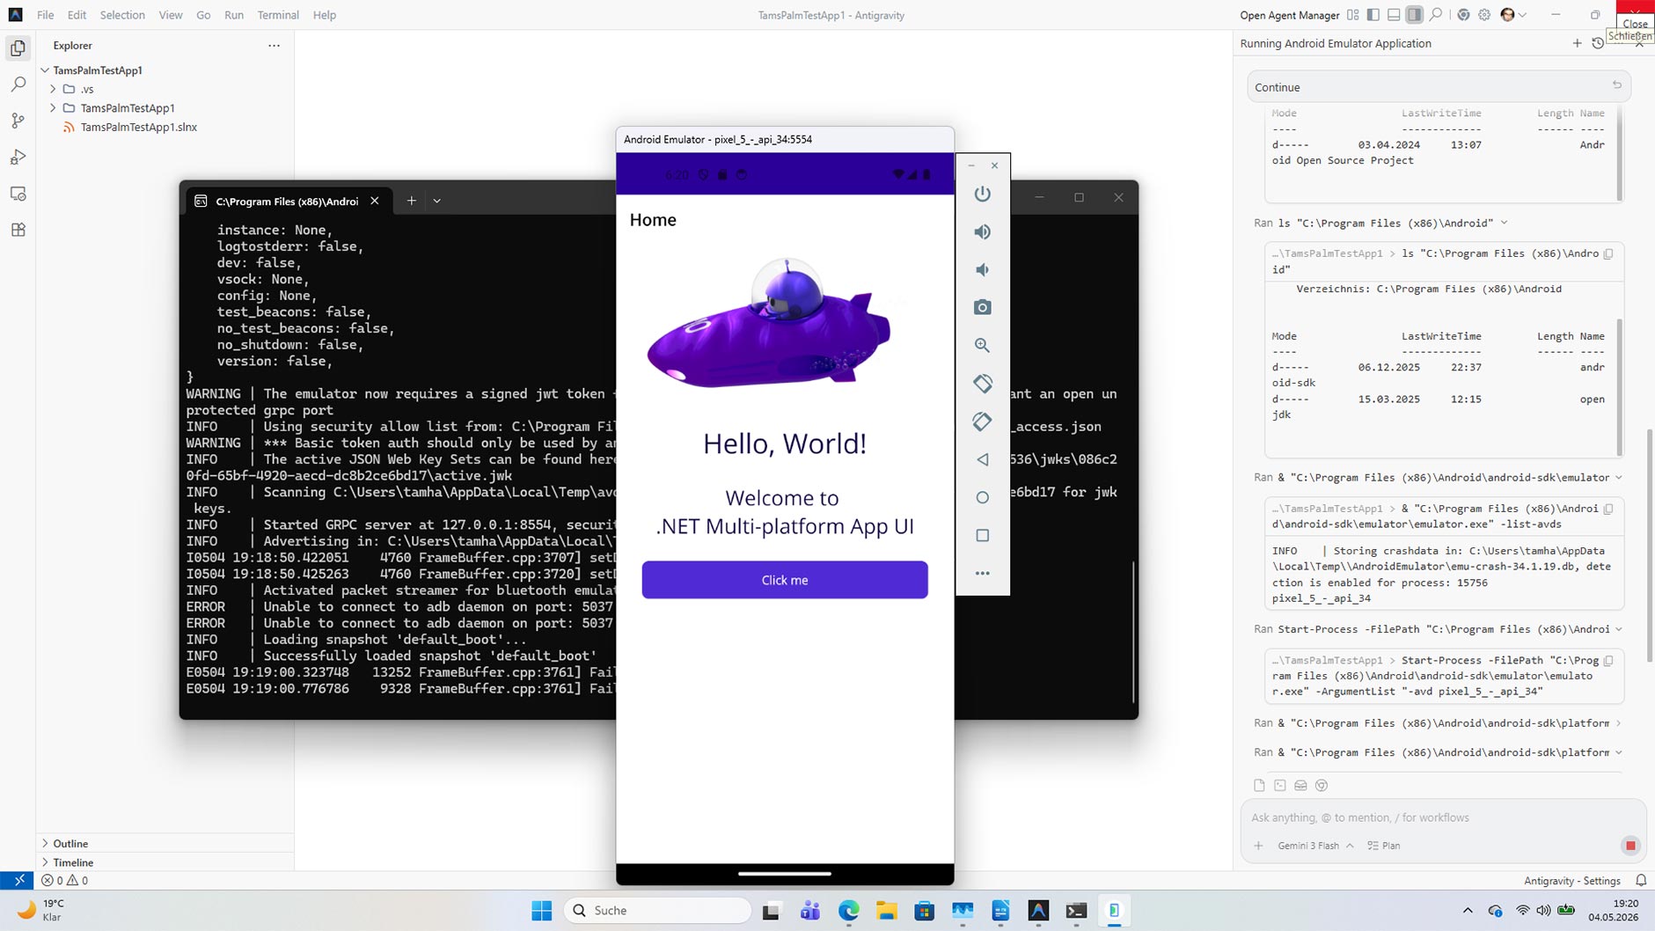
Task: Toggle the secondary side bar layout icon
Action: (x=1414, y=15)
